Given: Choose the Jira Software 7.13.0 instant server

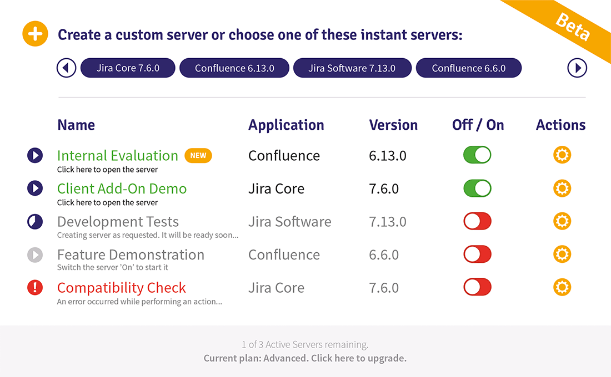Looking at the screenshot, I should (352, 68).
